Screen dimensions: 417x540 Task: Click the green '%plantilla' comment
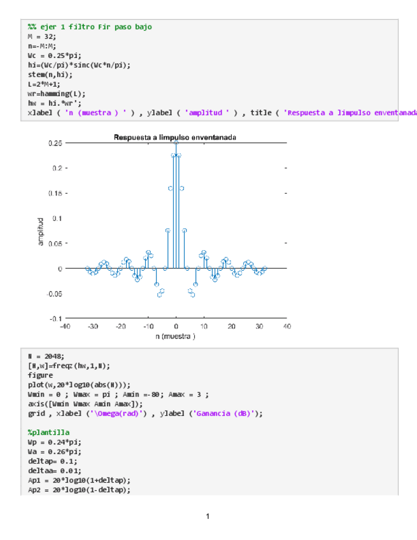click(x=48, y=432)
